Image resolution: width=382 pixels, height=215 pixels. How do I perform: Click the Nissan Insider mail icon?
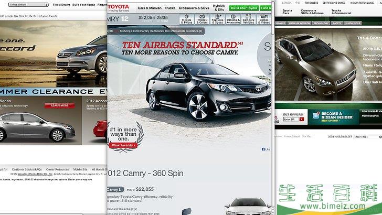tap(316, 115)
